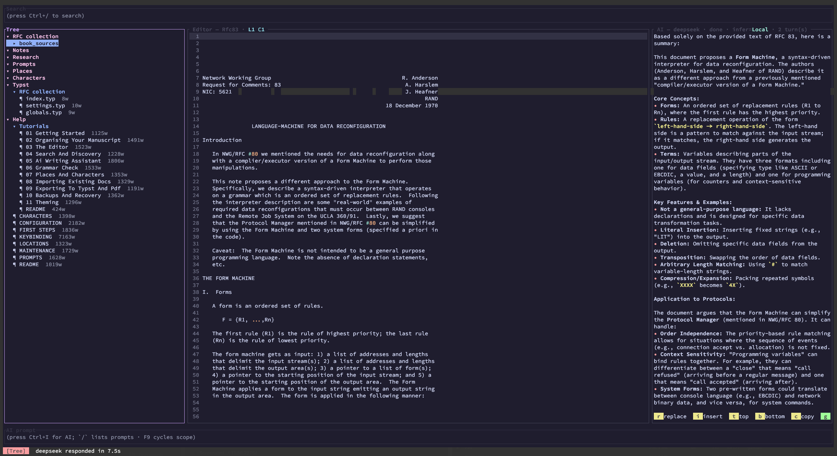The height and width of the screenshot is (456, 837).
Task: Open 02 Organising Your Manuscript icon
Action: 21,140
